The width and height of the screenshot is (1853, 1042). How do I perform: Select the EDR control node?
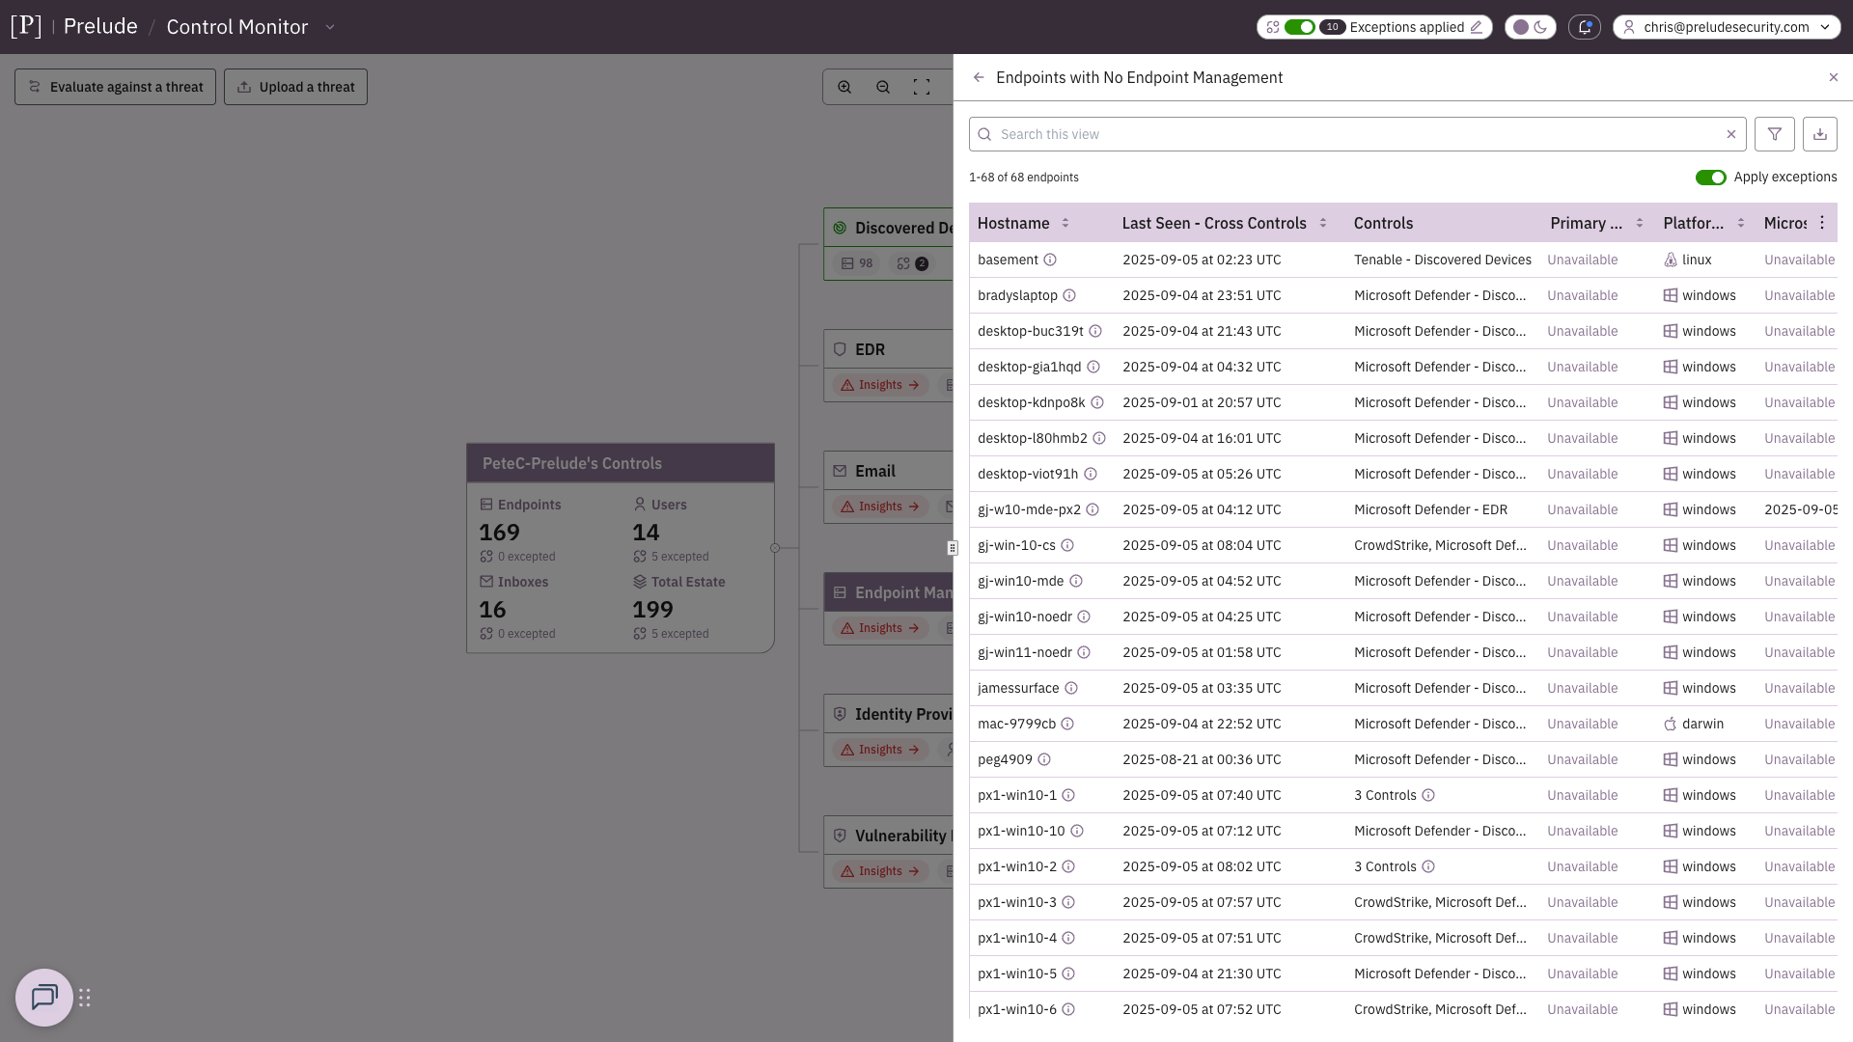click(889, 349)
